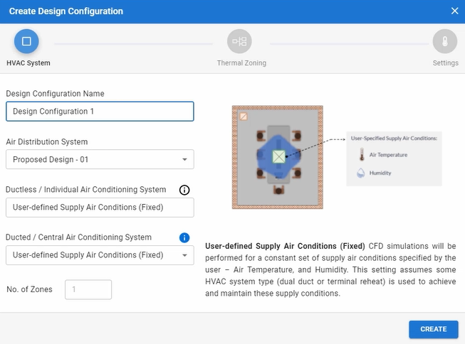This screenshot has width=465, height=344.
Task: Click the Air Temperature thermometer legend icon
Action: [x=361, y=154]
